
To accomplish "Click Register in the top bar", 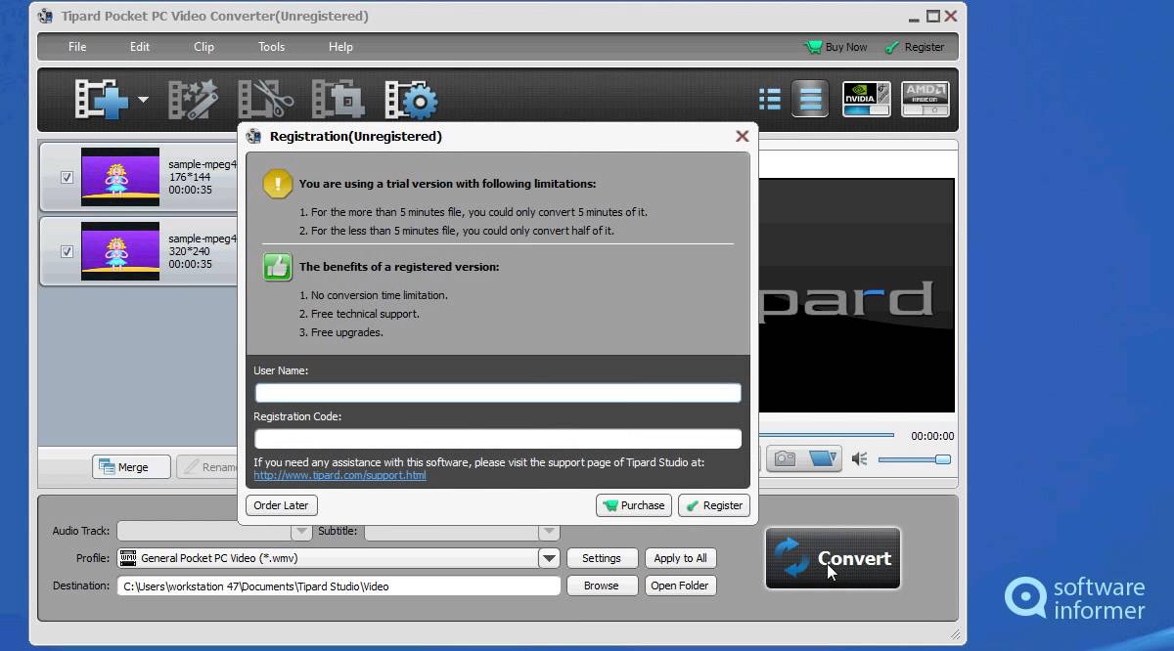I will (915, 47).
